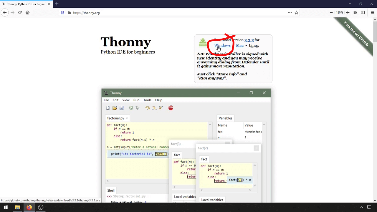
Task: Go back to the previous page
Action: [x=5, y=13]
